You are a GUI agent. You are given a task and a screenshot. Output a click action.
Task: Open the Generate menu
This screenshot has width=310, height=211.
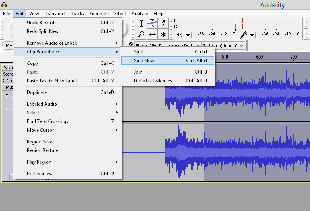click(x=99, y=14)
